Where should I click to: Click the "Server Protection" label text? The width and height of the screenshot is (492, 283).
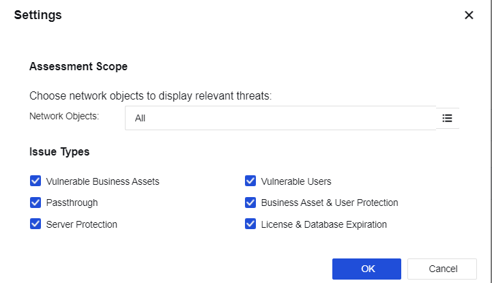(82, 224)
